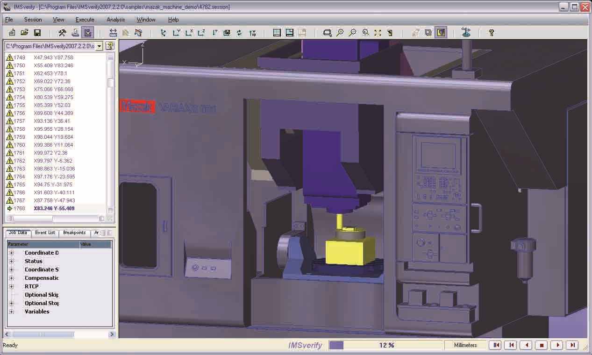
Task: Click the Y-up orientation icon
Action: (252, 33)
